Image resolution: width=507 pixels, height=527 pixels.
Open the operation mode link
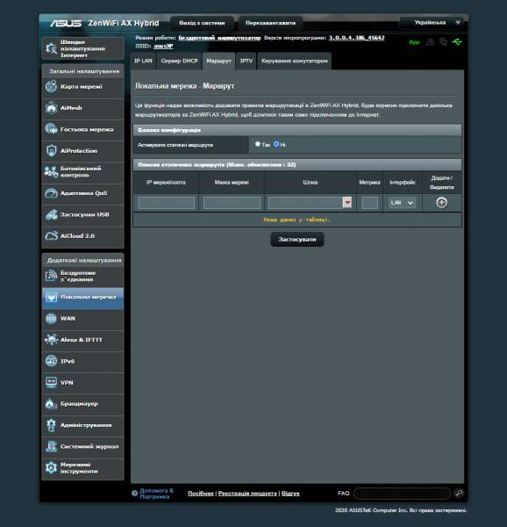219,38
